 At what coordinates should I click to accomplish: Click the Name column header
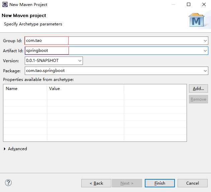point(25,89)
